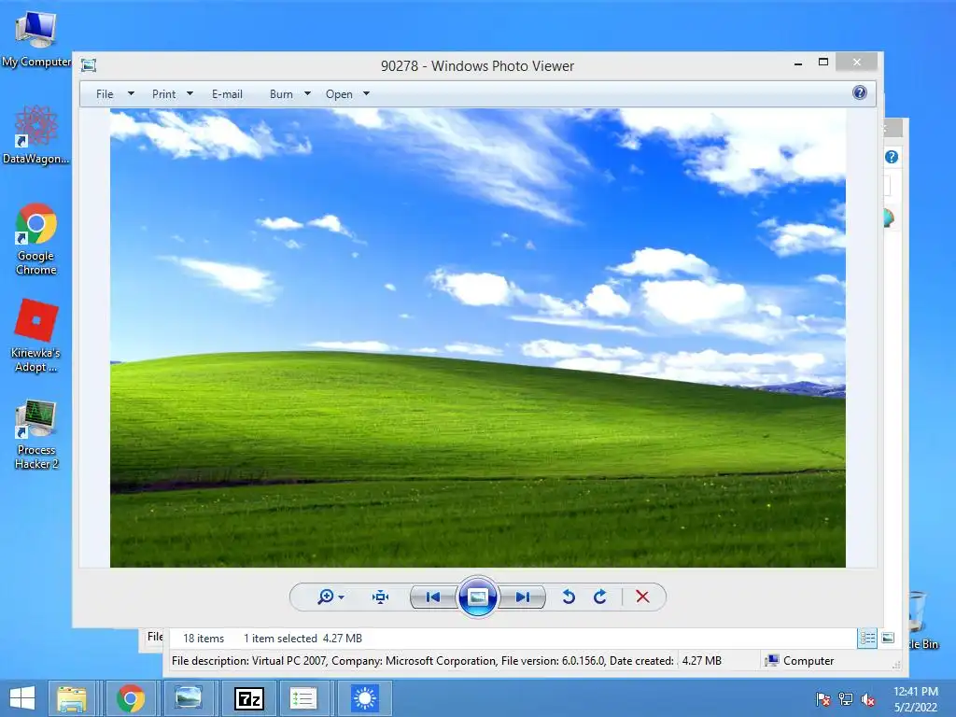Click the Computer status bar entry
The height and width of the screenshot is (717, 956).
click(x=800, y=660)
